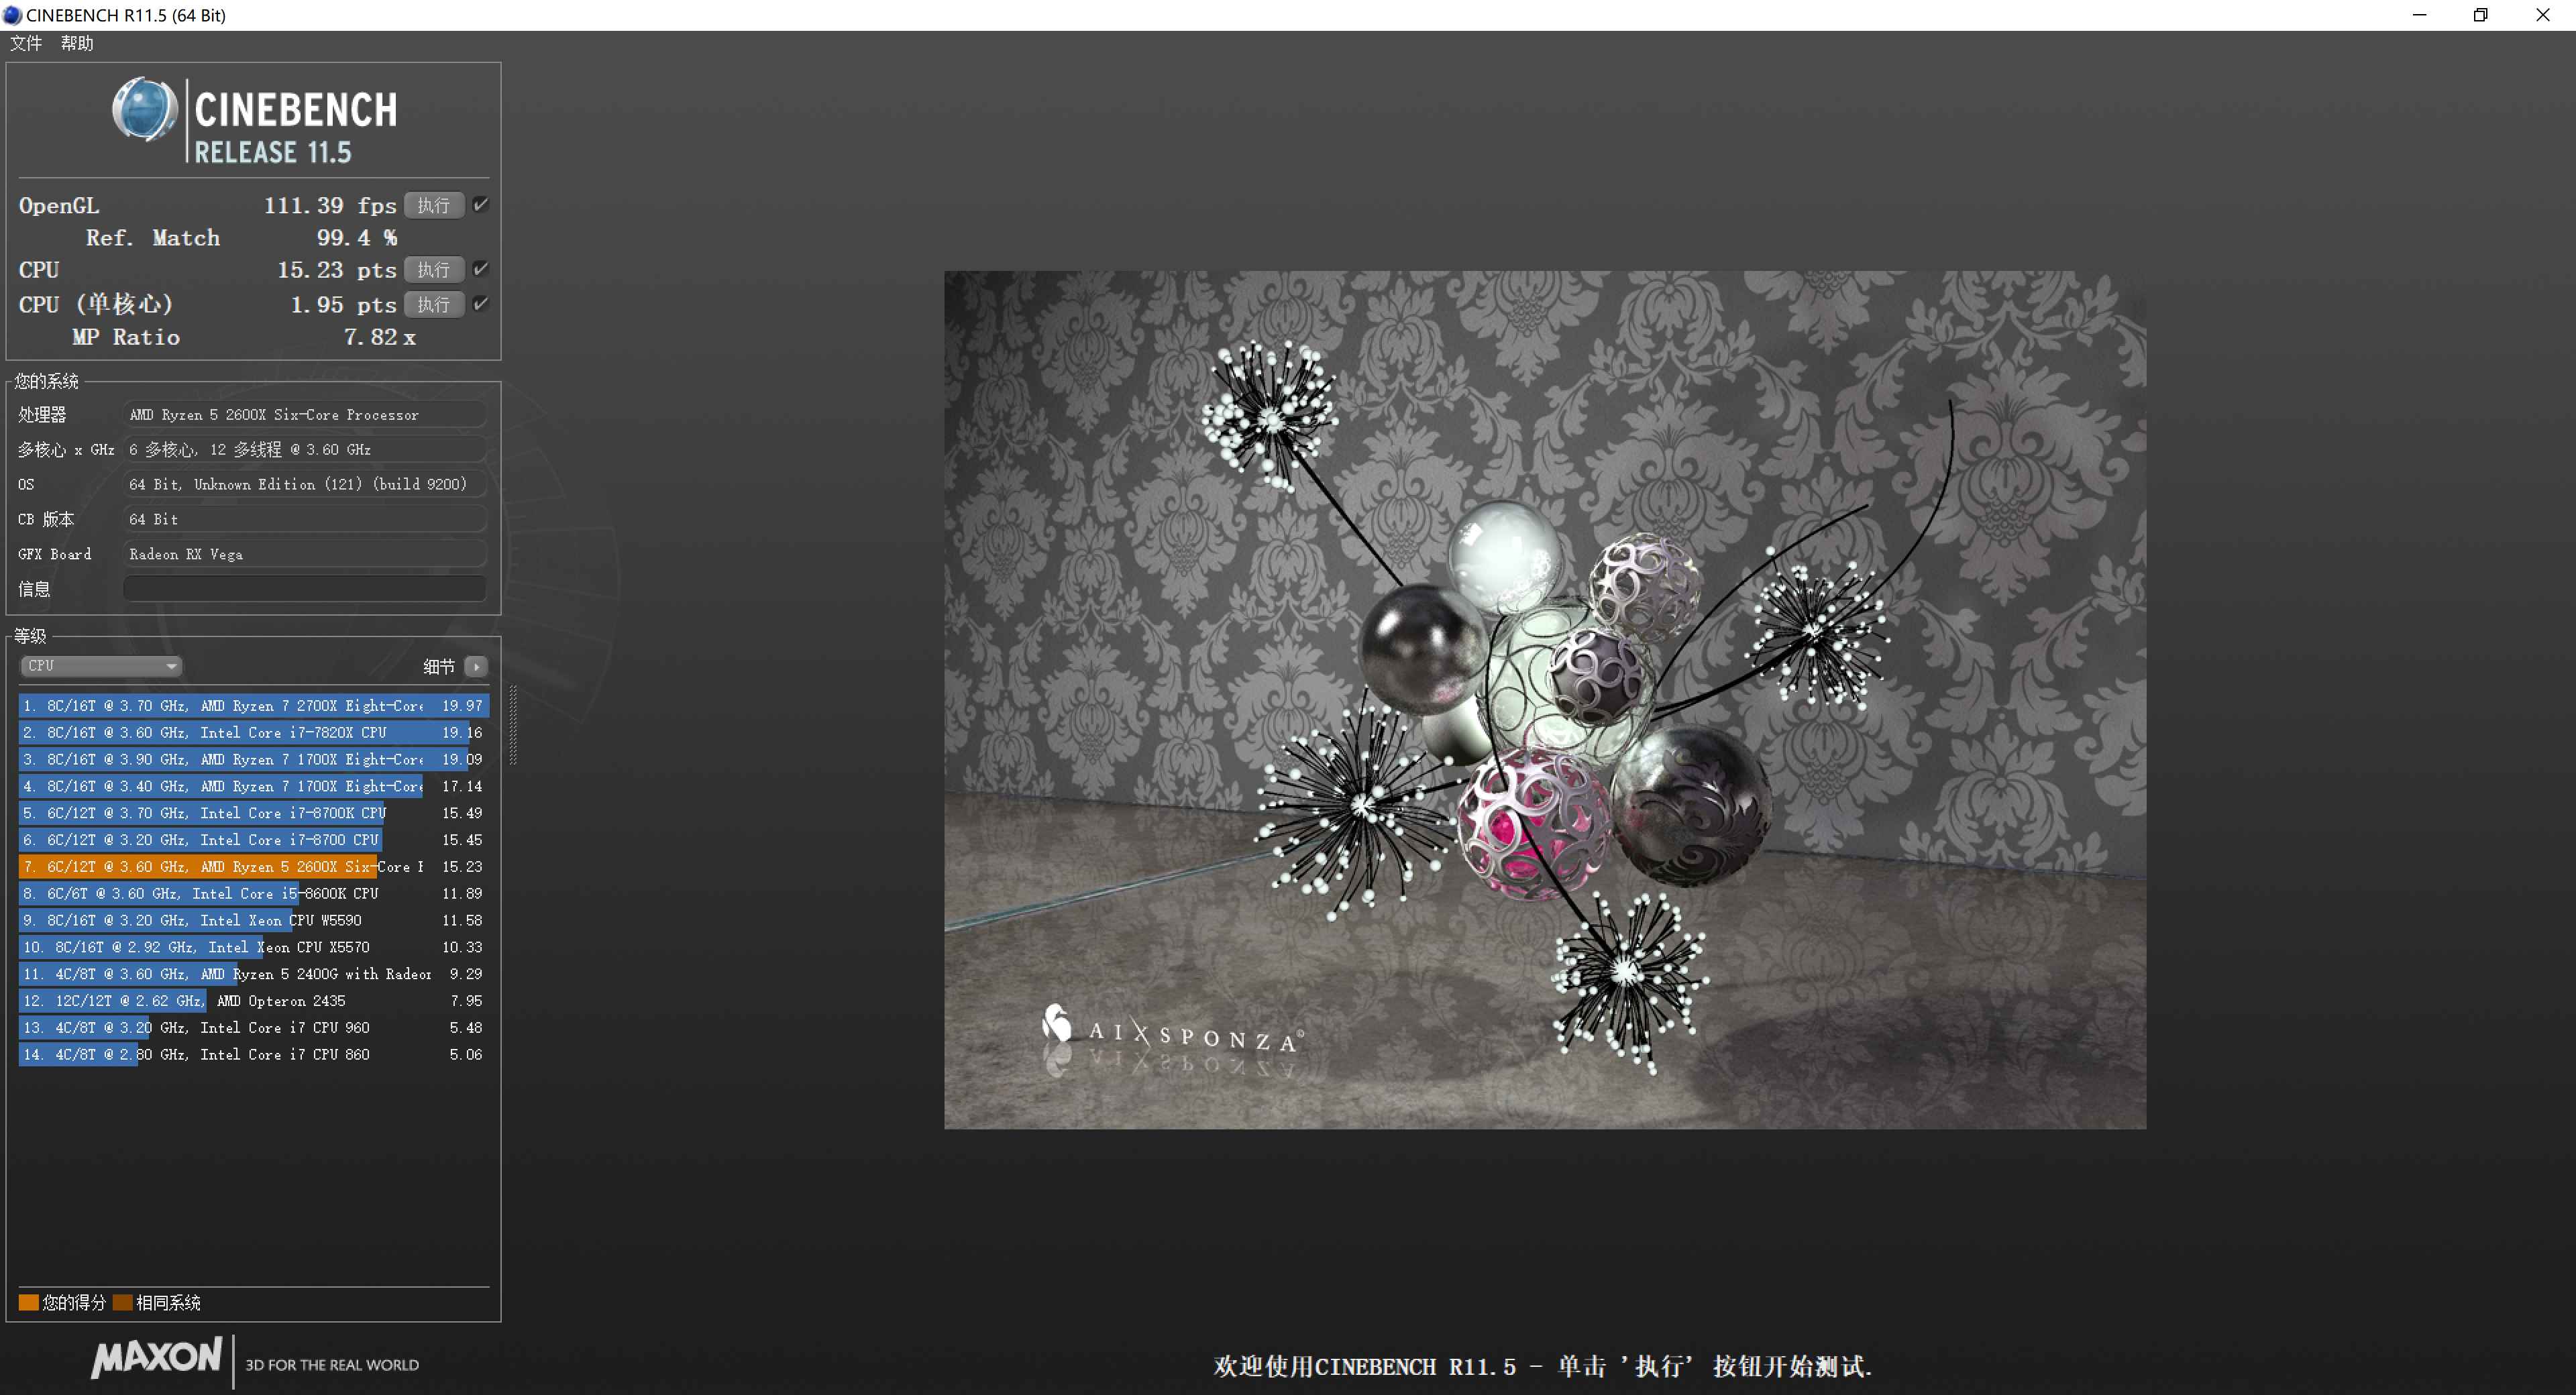Screen dimensions: 2576x1395
Task: Toggle the CPU test checkbox
Action: coord(481,269)
